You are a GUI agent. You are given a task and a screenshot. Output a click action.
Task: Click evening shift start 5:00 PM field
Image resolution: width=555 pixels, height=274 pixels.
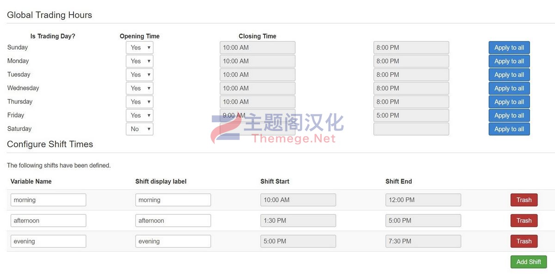coord(298,241)
